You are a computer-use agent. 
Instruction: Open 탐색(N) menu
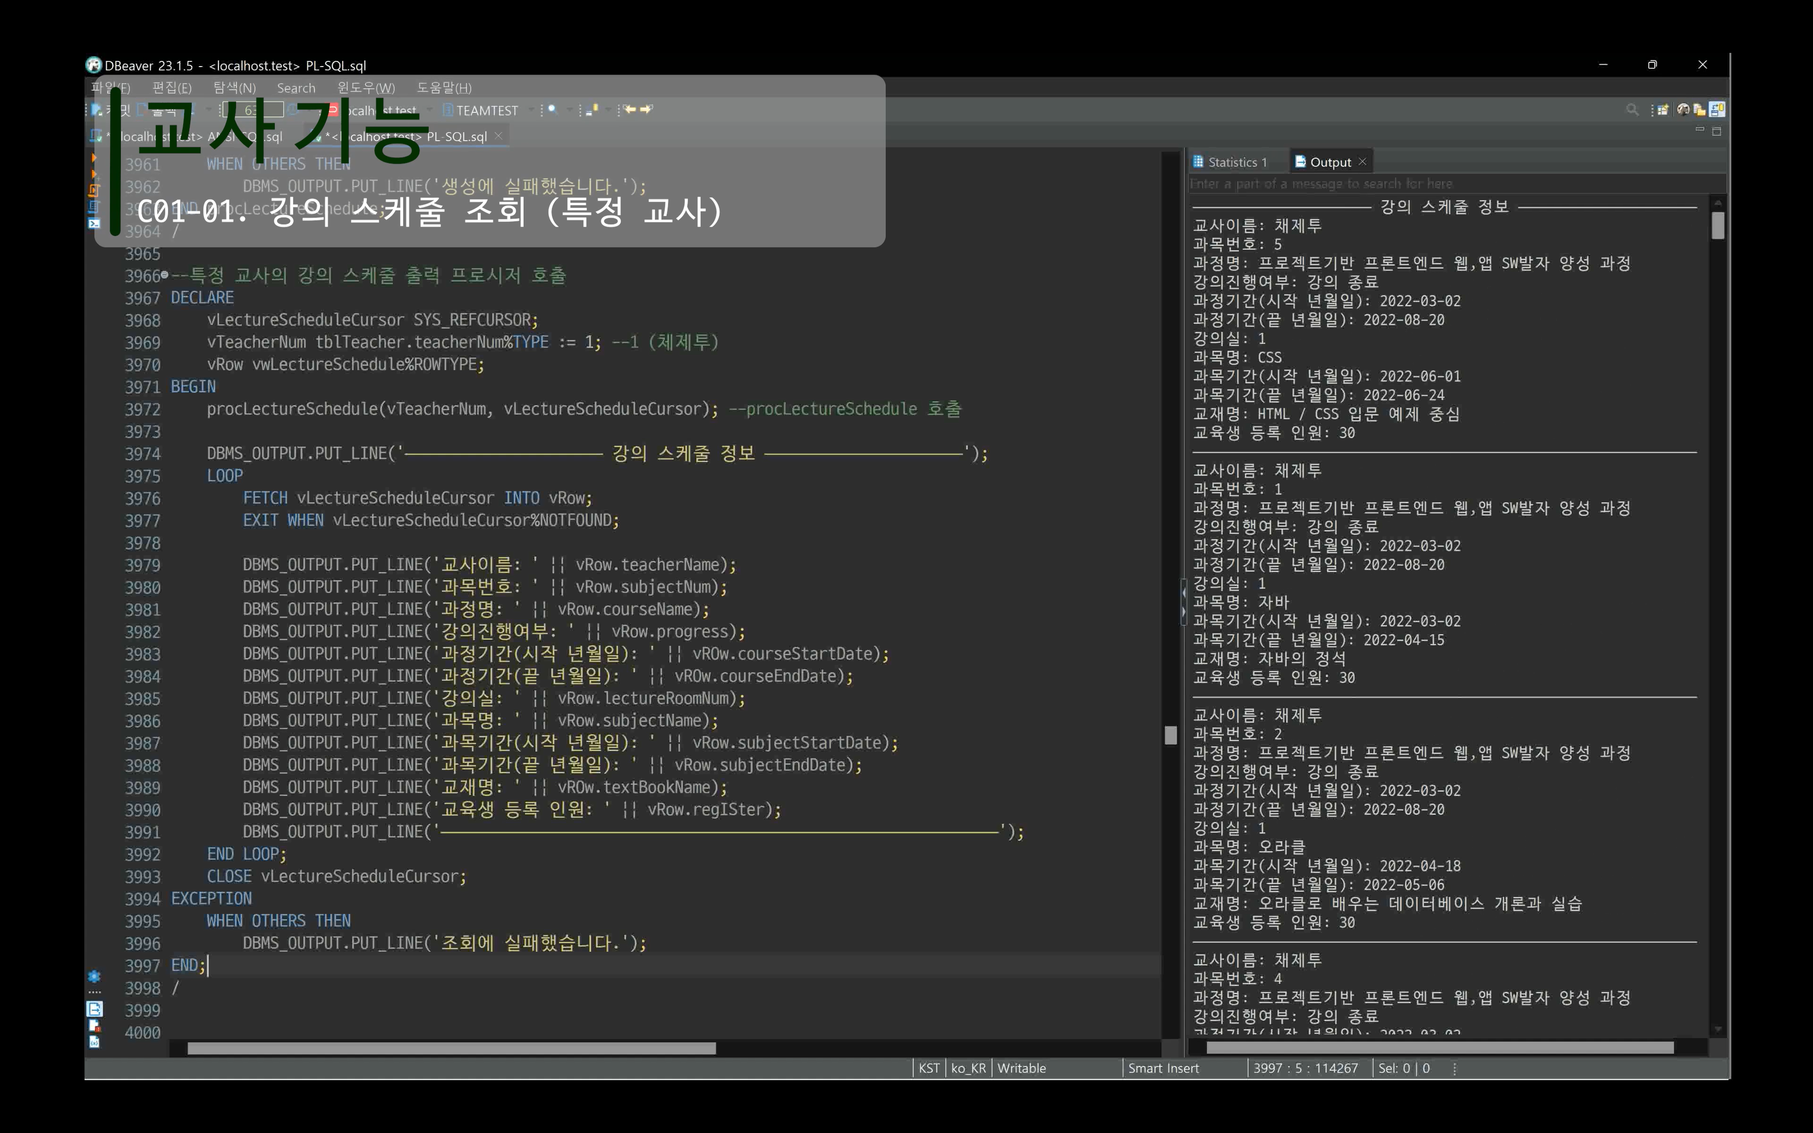click(x=235, y=88)
